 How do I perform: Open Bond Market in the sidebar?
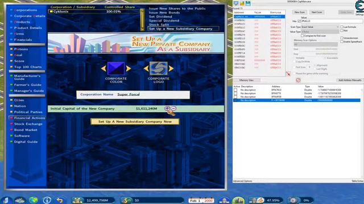point(26,130)
